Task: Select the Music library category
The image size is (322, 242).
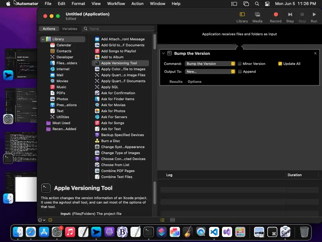Action: click(x=61, y=87)
